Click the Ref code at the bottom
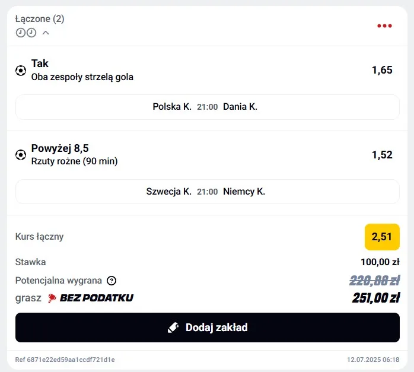The image size is (414, 372). (x=65, y=360)
